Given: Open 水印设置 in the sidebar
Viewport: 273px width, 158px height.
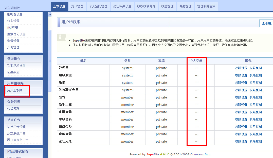Looking at the screenshot, I should coord(13,21).
